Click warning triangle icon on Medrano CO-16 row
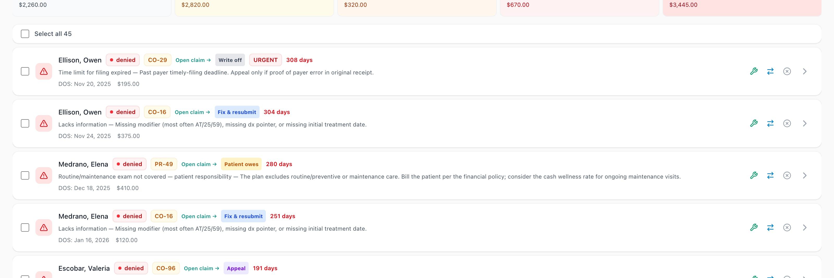 44,228
